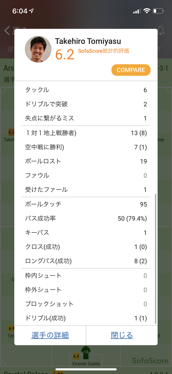172x374 pixels.
Task: Click the stats list scrollbar
Action: click(156, 258)
